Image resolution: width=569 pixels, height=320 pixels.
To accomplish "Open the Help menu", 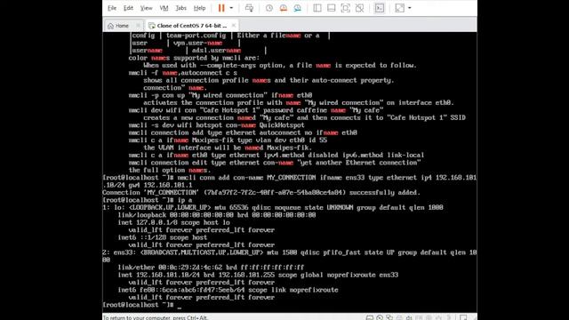I will 199,8.
